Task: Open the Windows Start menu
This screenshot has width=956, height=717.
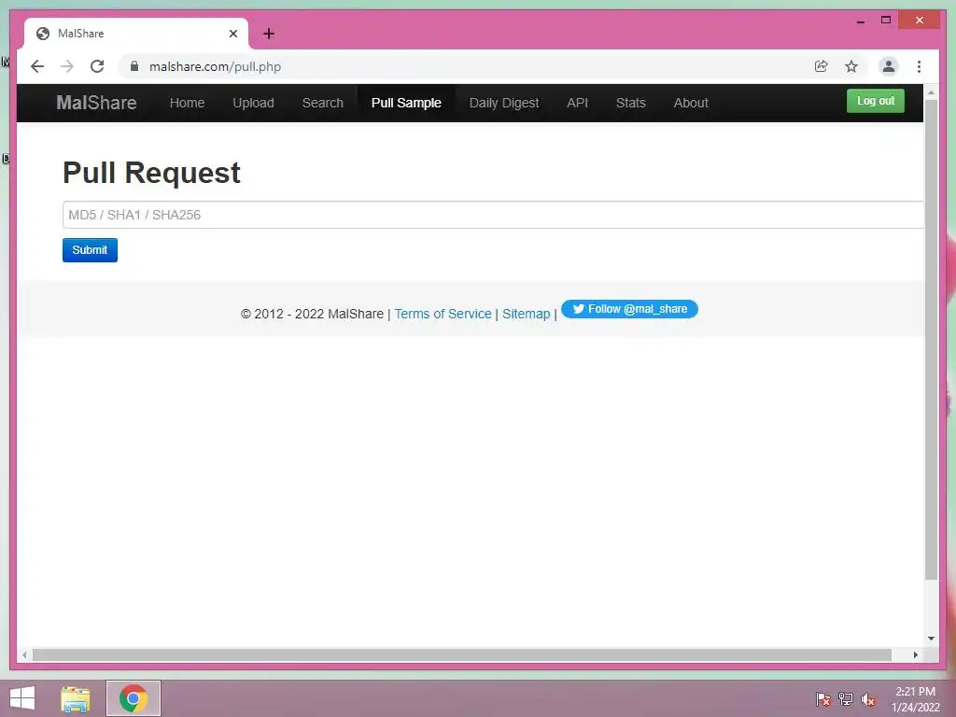Action: click(x=22, y=698)
